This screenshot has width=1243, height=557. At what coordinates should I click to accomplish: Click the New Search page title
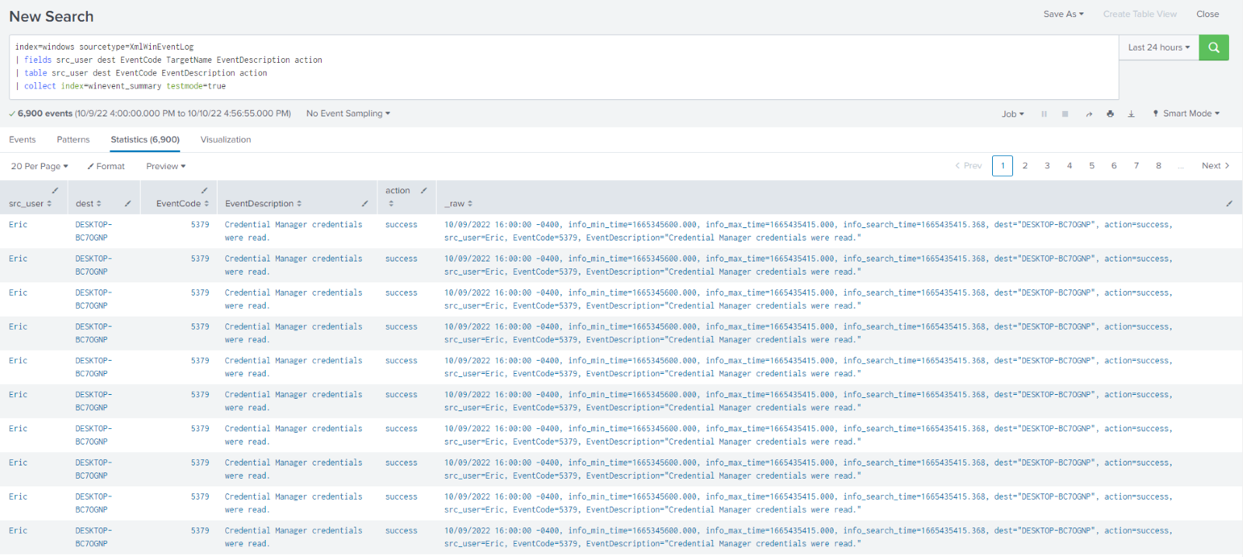pos(51,16)
